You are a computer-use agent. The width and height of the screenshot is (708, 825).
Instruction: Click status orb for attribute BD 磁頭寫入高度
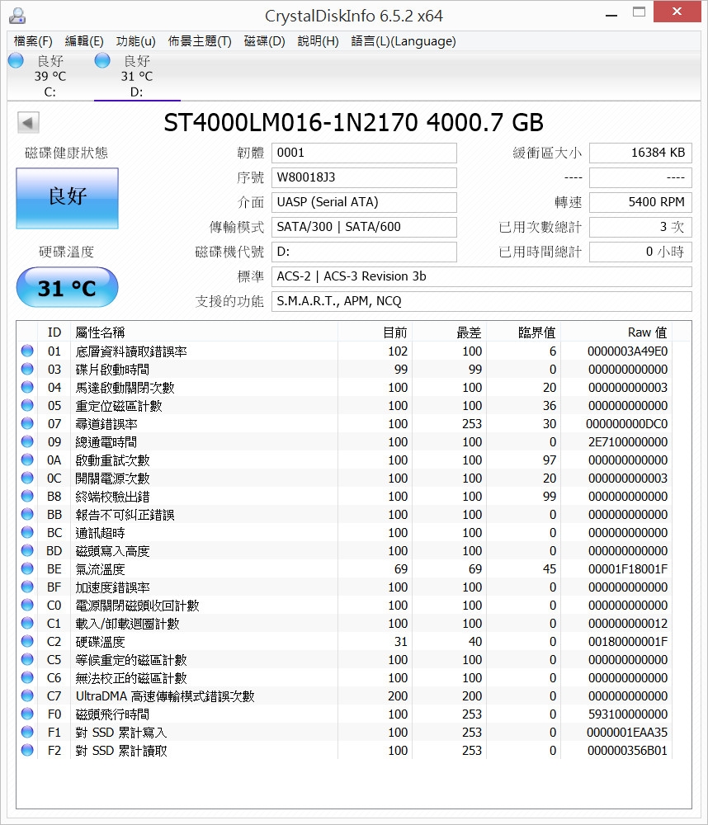pos(27,551)
